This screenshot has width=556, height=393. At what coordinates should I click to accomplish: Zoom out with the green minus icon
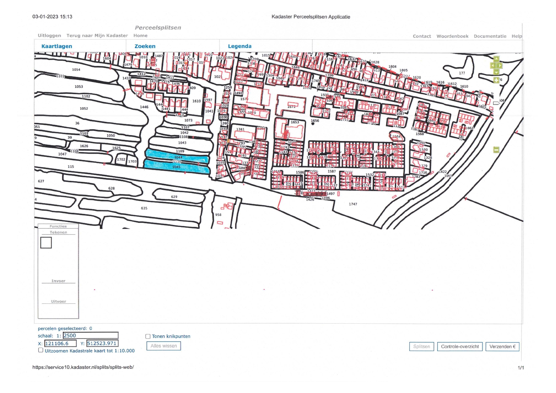[x=496, y=150]
